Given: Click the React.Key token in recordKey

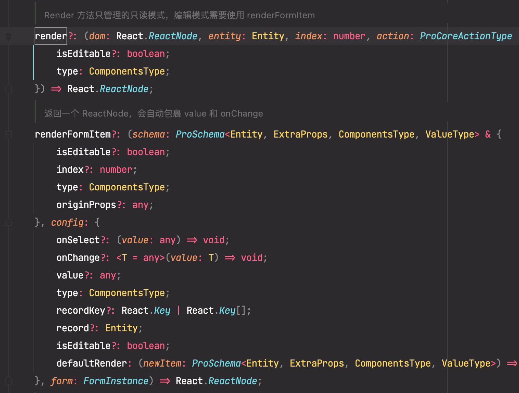Looking at the screenshot, I should (146, 310).
